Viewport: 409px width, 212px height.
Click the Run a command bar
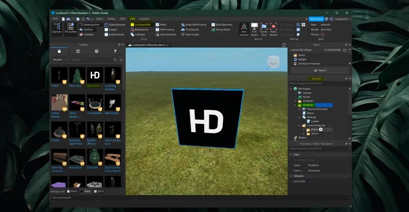click(x=200, y=197)
